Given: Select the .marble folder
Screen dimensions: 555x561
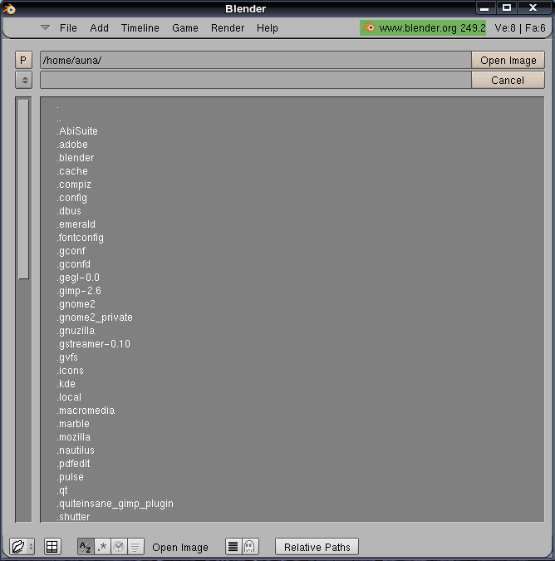Looking at the screenshot, I should tap(73, 424).
